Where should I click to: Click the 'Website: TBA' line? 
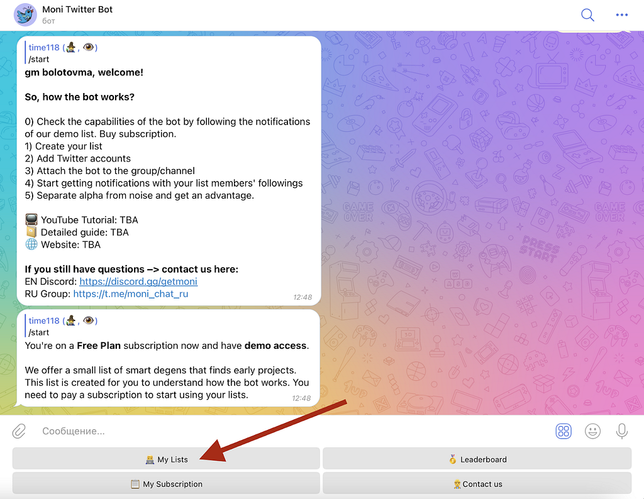pyautogui.click(x=63, y=244)
